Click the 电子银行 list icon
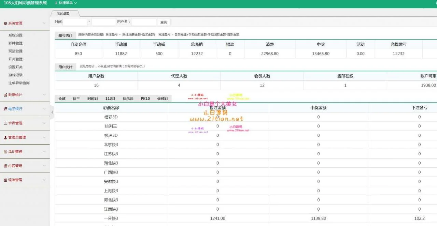Screen dimensions: 437x226 [5, 109]
